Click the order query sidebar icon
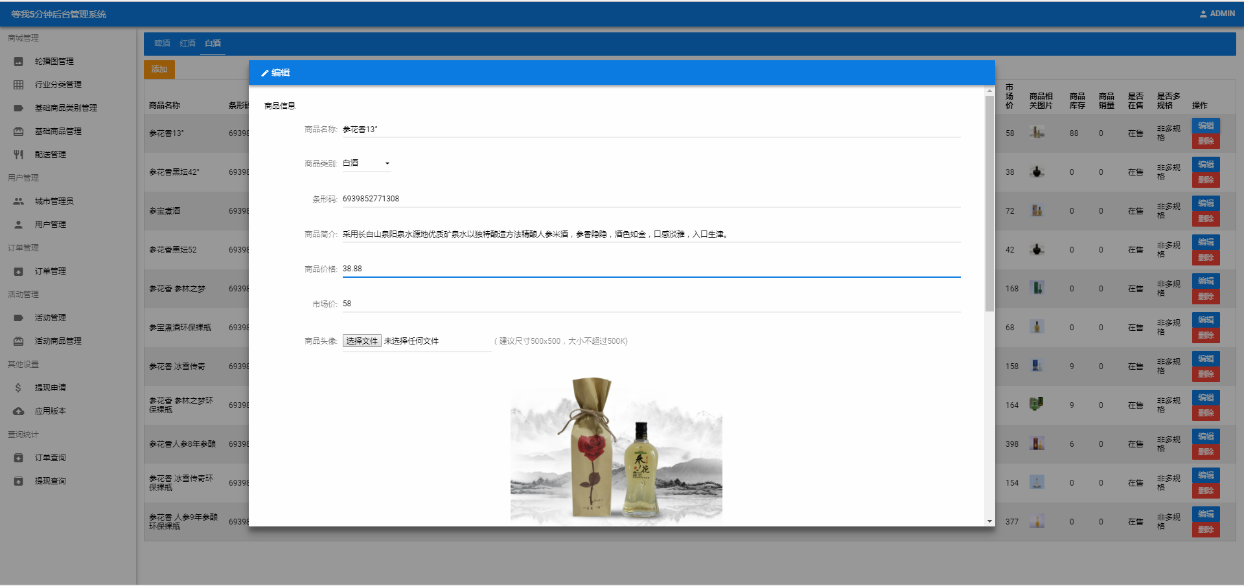The height and width of the screenshot is (586, 1244). (x=18, y=458)
